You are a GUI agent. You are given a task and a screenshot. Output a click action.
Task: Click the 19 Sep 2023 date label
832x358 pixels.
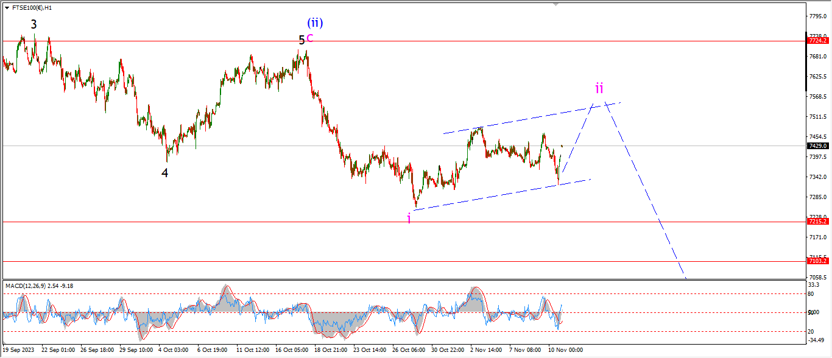(18, 351)
